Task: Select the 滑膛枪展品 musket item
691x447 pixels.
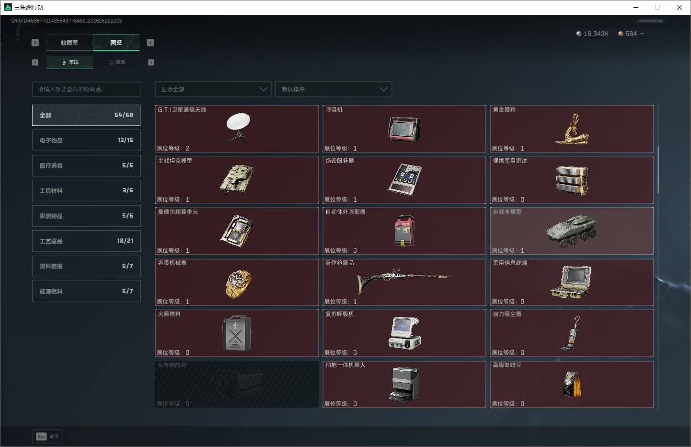Action: coord(404,282)
